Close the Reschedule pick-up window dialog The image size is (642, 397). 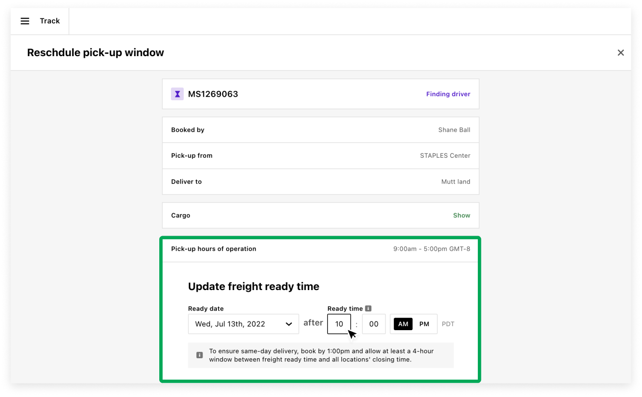621,53
